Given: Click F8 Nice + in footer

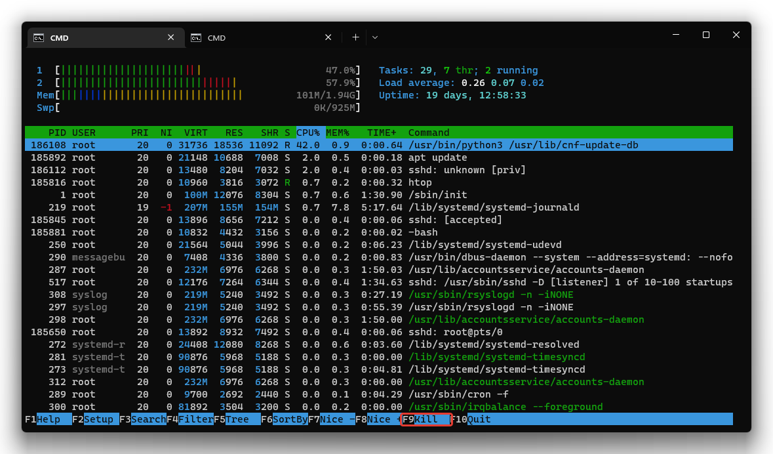Looking at the screenshot, I should coord(378,419).
